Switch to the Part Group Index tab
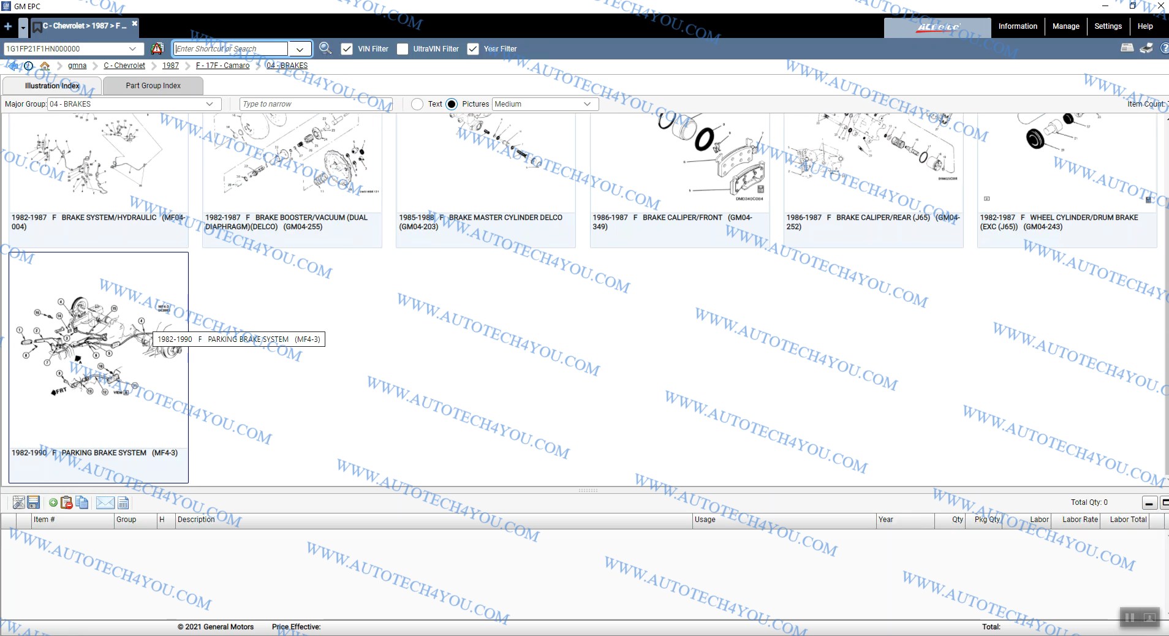Image resolution: width=1169 pixels, height=636 pixels. click(153, 86)
